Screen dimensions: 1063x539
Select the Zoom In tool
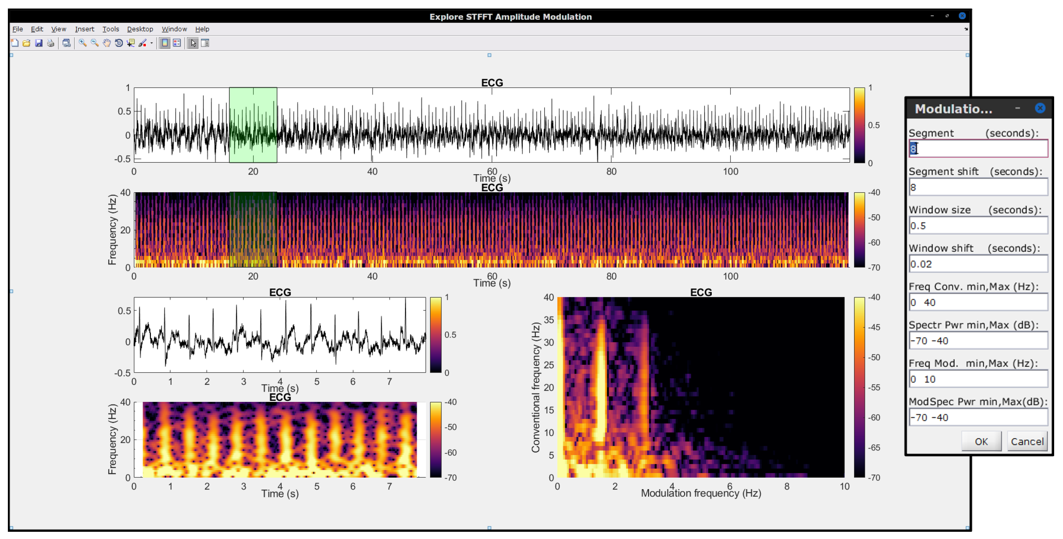tap(83, 43)
